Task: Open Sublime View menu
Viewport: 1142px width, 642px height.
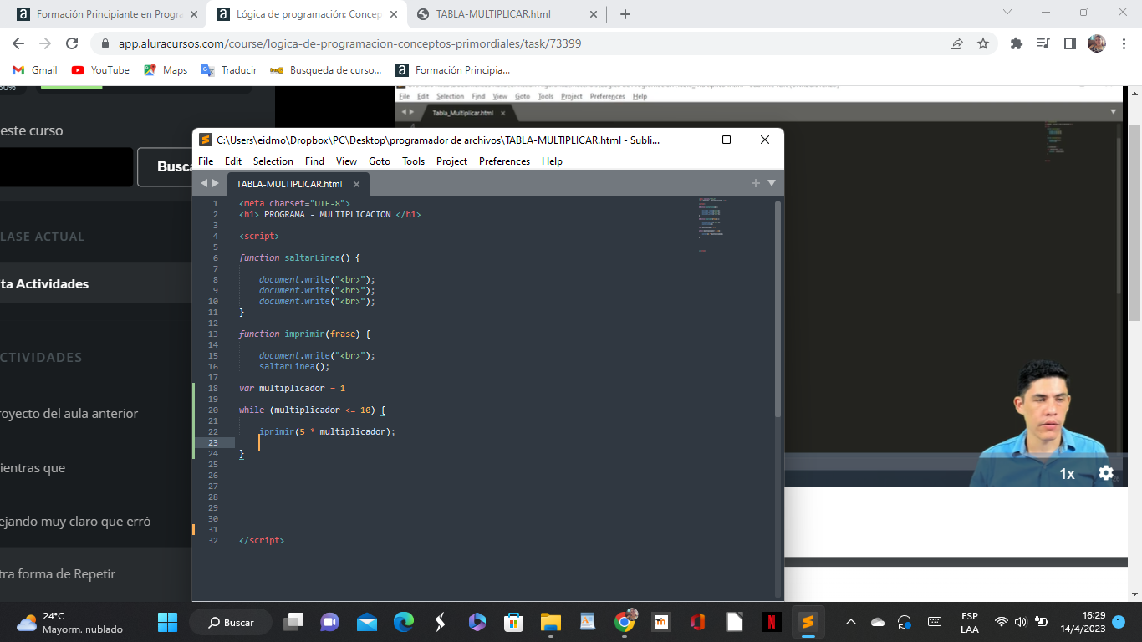Action: pos(346,161)
